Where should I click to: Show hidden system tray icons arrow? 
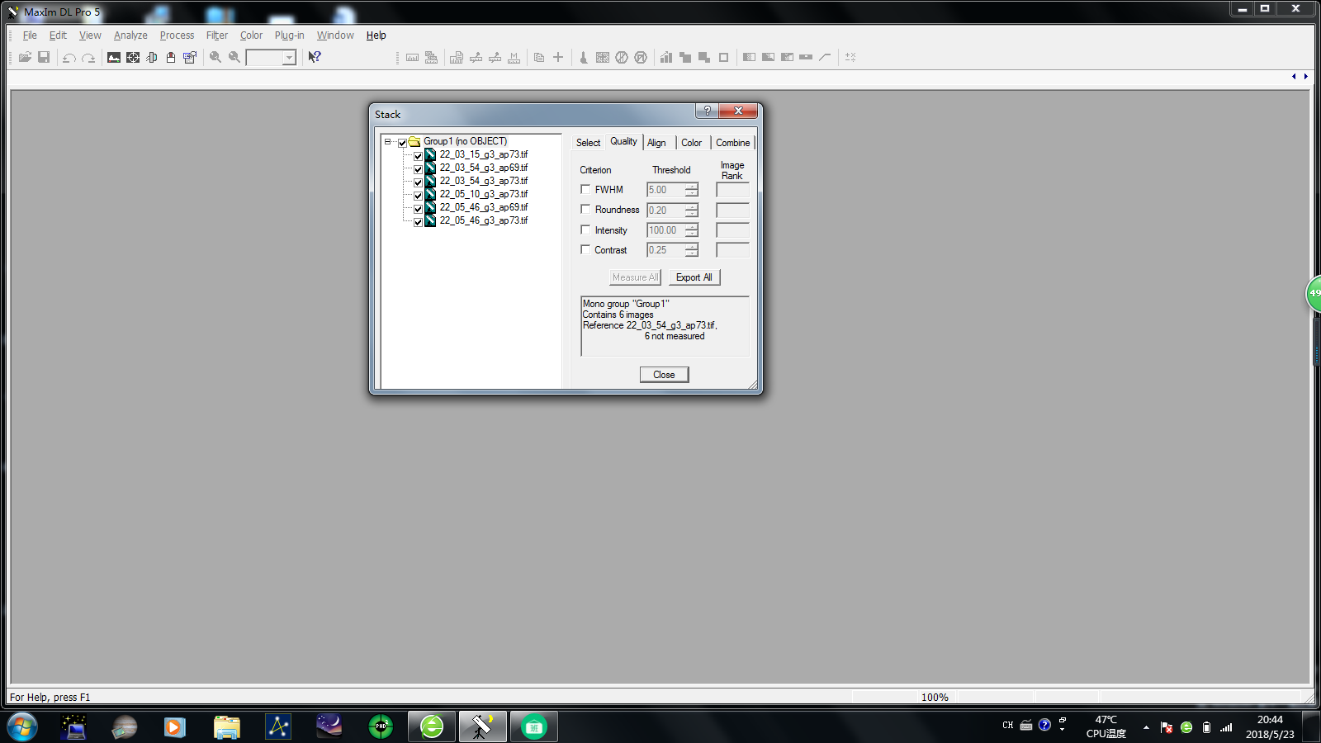pyautogui.click(x=1146, y=727)
